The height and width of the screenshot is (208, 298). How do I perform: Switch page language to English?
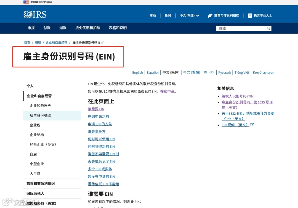(138, 73)
